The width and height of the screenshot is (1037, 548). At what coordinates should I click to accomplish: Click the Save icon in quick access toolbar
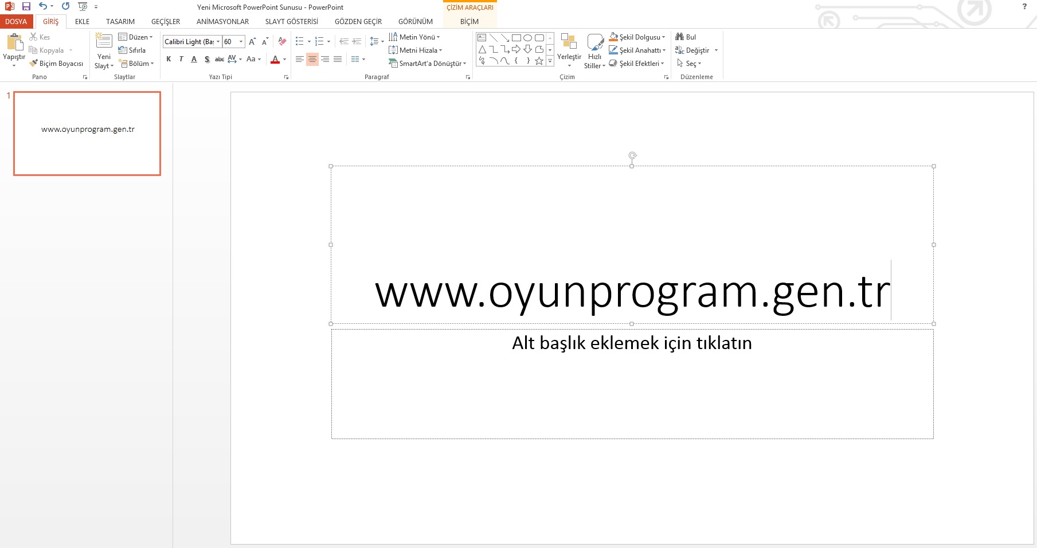(26, 6)
